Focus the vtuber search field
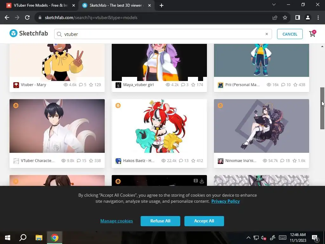325x244 pixels. (163, 34)
